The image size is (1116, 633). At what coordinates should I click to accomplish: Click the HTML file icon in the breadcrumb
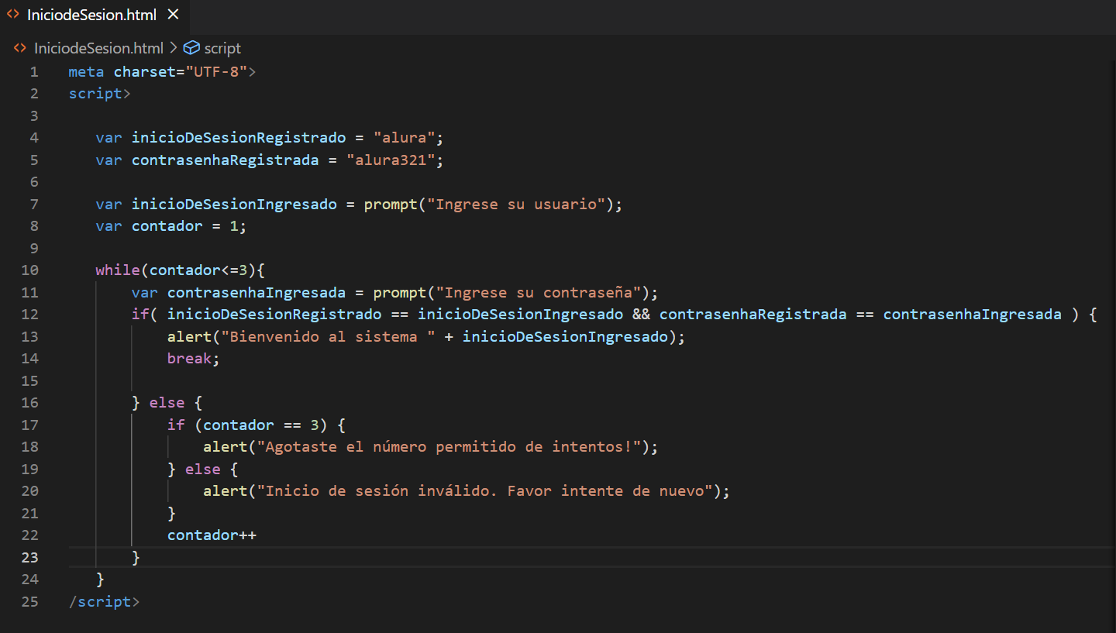click(x=20, y=48)
